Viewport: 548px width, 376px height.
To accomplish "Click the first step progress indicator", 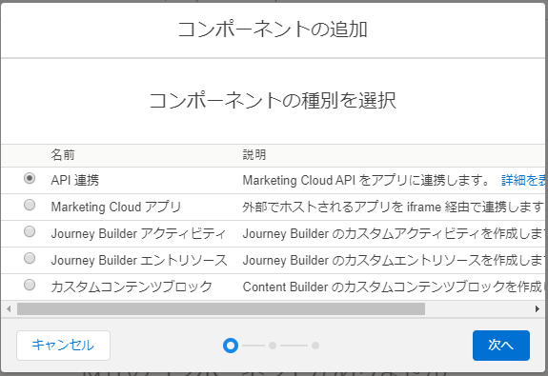I will coord(231,346).
